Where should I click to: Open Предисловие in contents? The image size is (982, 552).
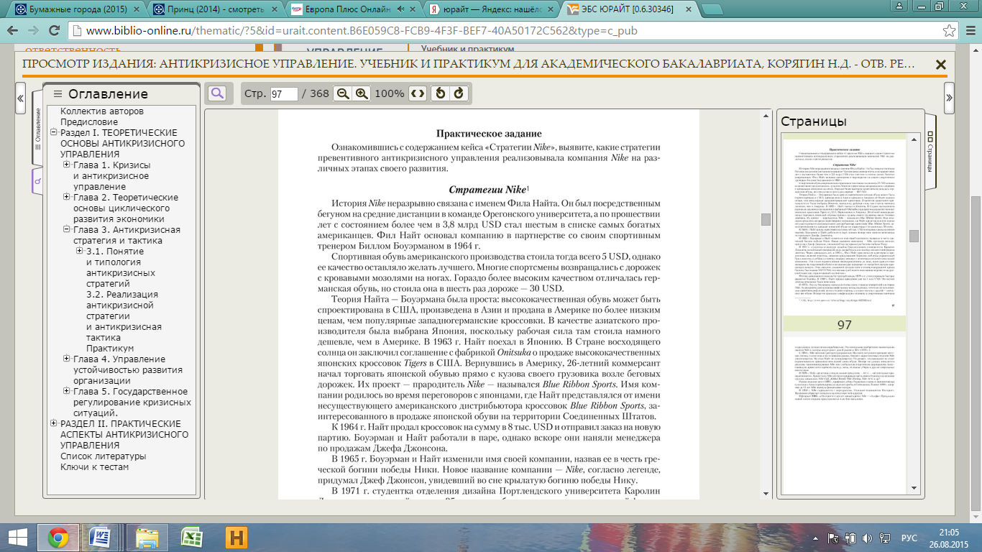pos(89,122)
